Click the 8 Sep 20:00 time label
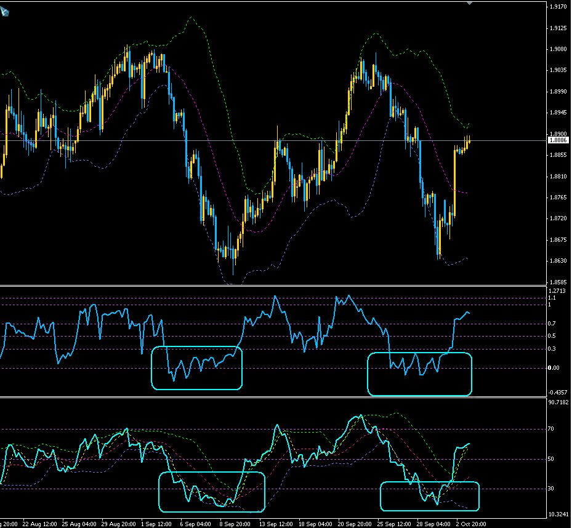This screenshot has height=528, width=572. click(235, 524)
